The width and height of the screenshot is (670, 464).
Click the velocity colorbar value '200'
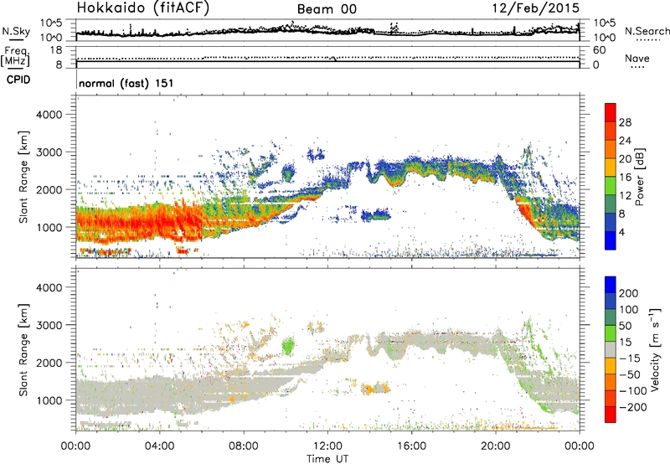(629, 293)
